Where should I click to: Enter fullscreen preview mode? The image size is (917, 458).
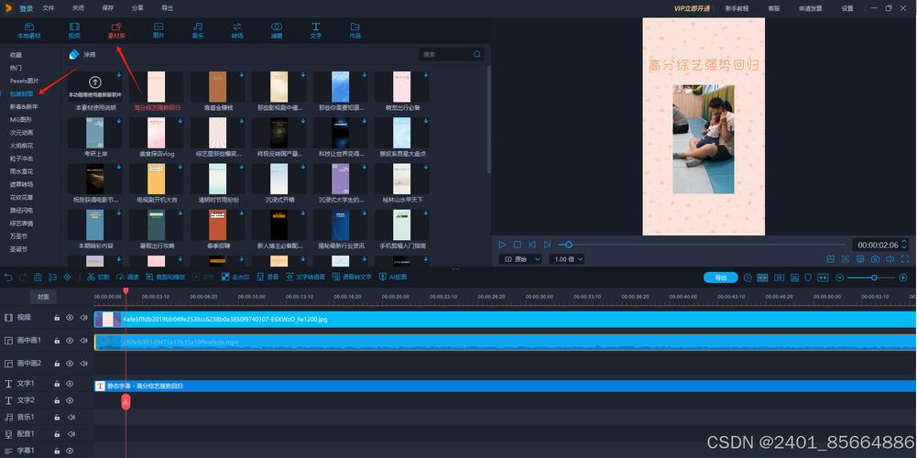click(905, 258)
